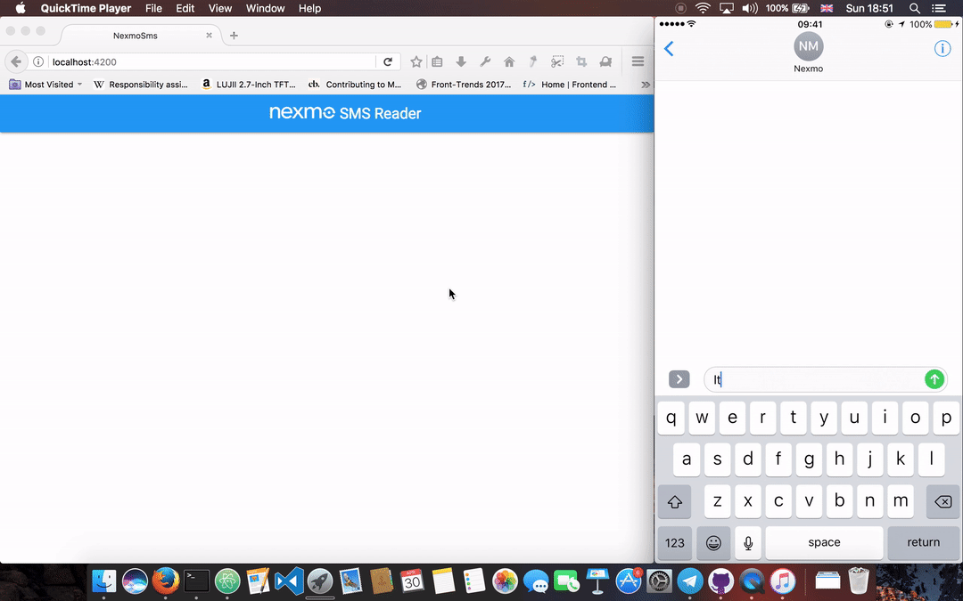Click the toolbar icon right of crop
The image size is (963, 601).
point(605,62)
